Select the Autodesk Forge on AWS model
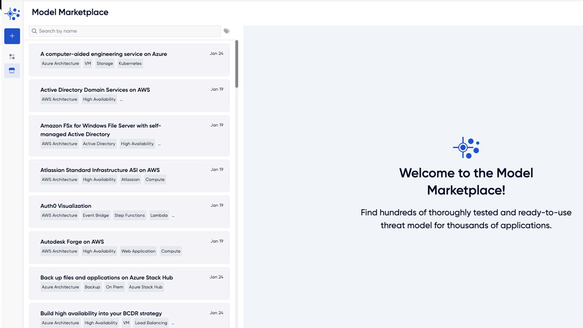 (72, 242)
